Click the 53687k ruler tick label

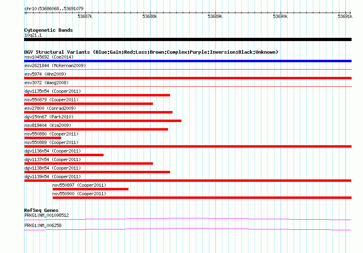pos(85,16)
